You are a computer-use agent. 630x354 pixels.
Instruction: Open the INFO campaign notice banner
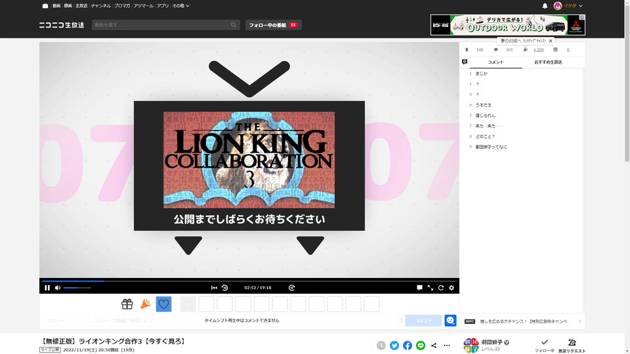click(x=522, y=321)
